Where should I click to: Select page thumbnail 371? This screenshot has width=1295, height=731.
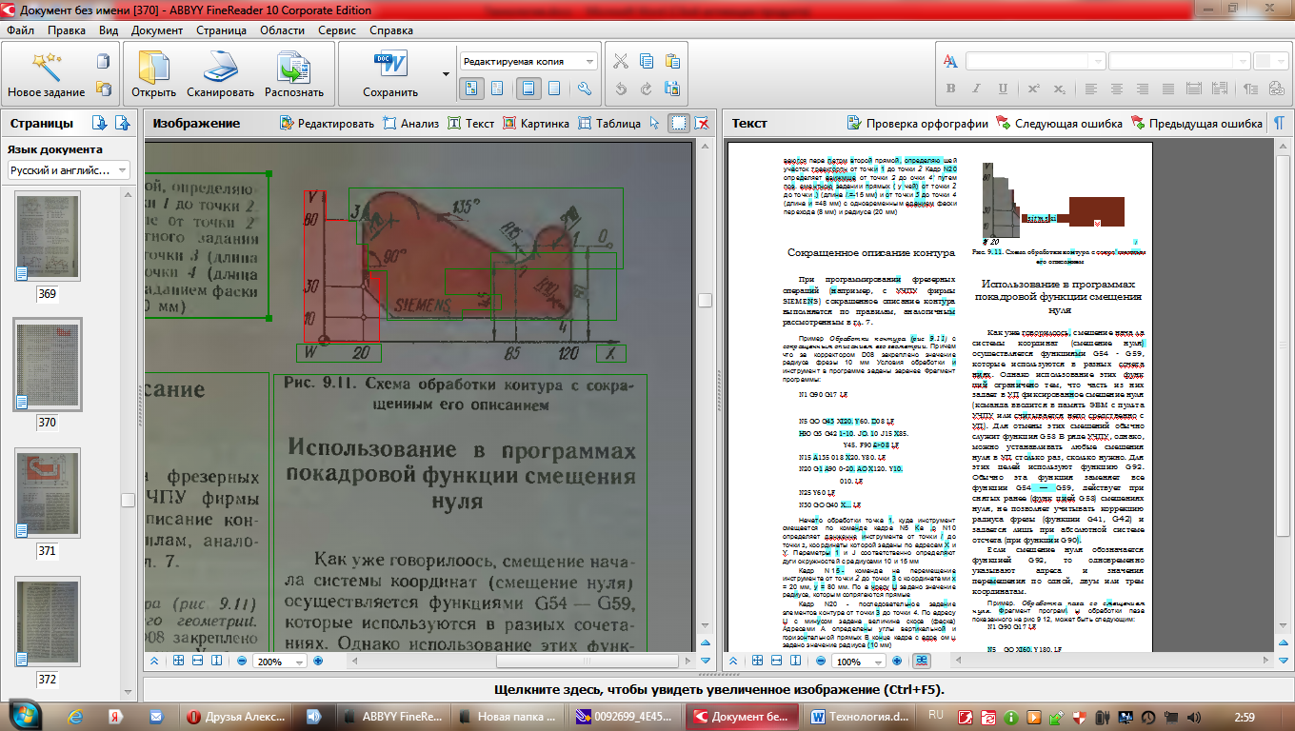pyautogui.click(x=48, y=494)
